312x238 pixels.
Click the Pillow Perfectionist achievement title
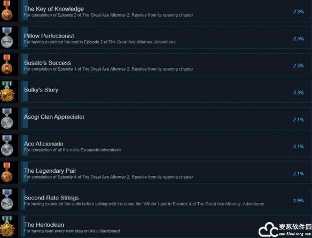coord(49,36)
